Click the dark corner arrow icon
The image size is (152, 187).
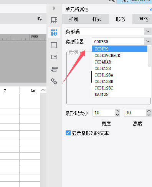click(40, 19)
